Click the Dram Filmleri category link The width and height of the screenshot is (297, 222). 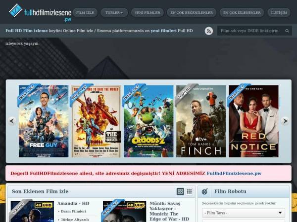[73, 211]
